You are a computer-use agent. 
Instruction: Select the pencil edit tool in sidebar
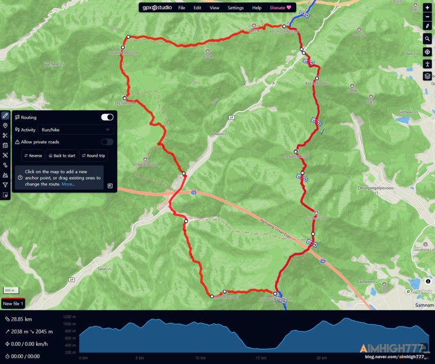point(5,116)
